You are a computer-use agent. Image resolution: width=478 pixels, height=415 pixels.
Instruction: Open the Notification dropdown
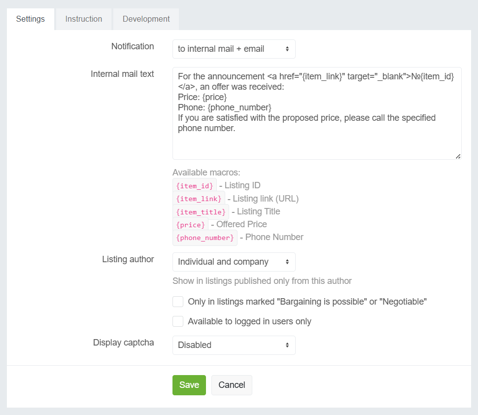click(x=234, y=49)
